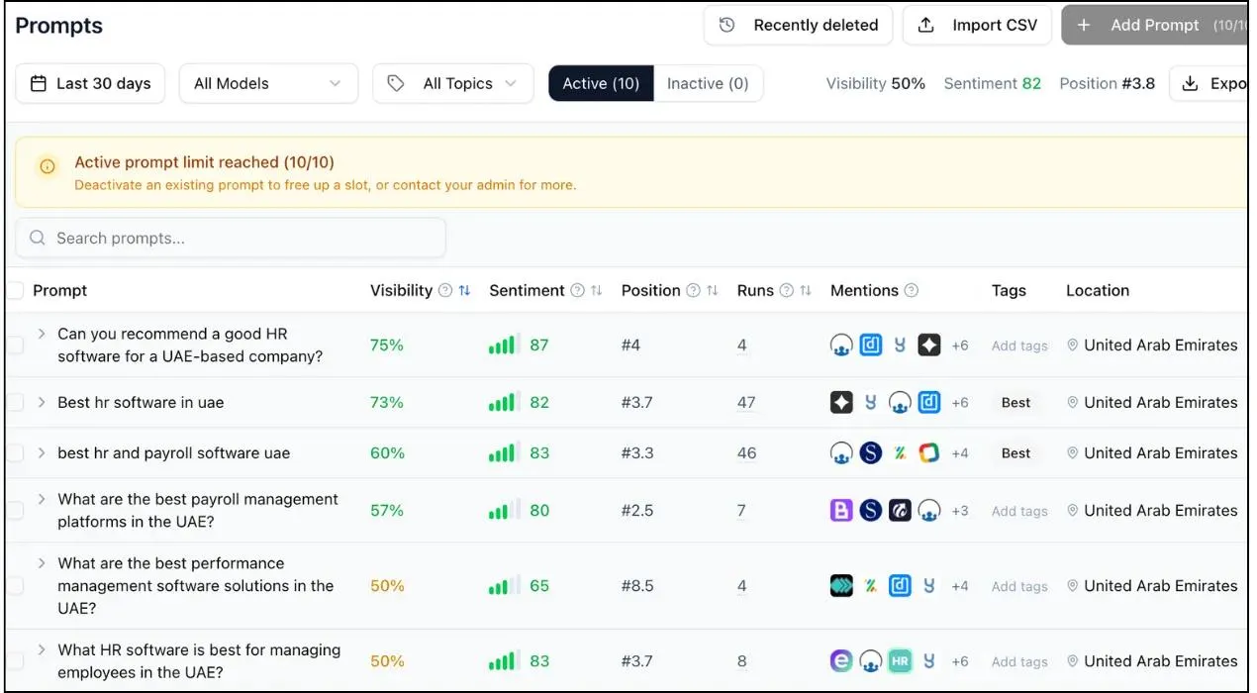This screenshot has height=693, width=1257.
Task: Click the location pin in 'Best hr software' row
Action: click(x=1072, y=403)
